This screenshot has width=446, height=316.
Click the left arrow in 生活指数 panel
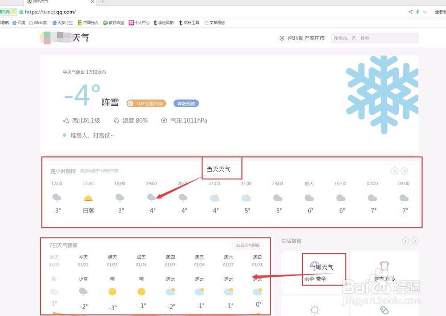405,241
